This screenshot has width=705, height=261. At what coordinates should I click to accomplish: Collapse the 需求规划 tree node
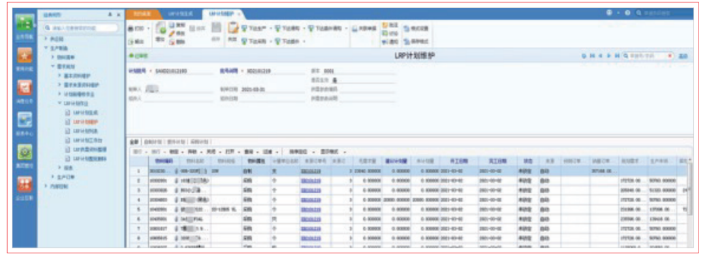pos(52,67)
